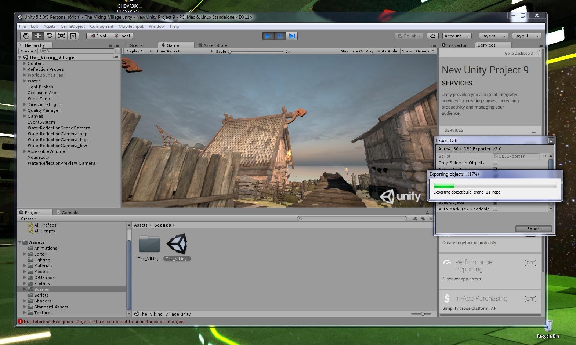Open the Collab dropdown

[x=409, y=36]
